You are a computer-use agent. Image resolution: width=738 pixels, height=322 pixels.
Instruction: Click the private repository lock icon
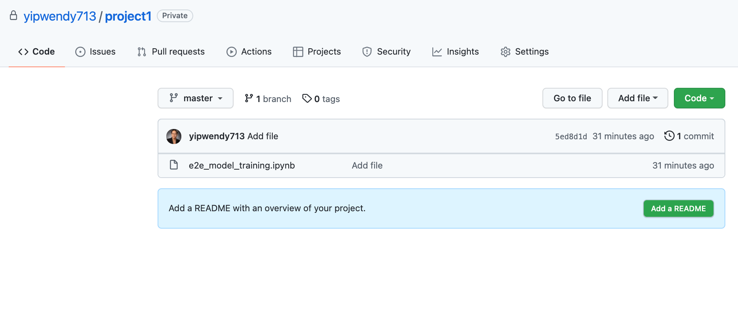click(13, 16)
